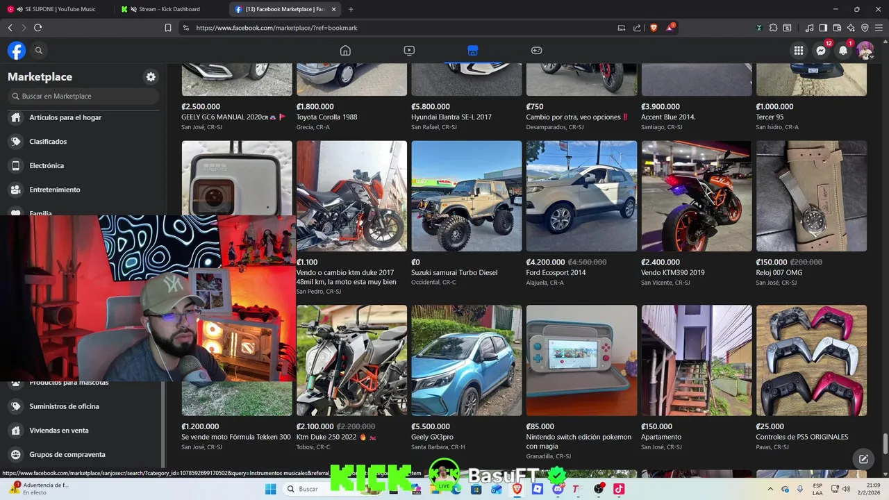Open the Brave VPN shield icon
The width and height of the screenshot is (889, 500).
click(865, 28)
